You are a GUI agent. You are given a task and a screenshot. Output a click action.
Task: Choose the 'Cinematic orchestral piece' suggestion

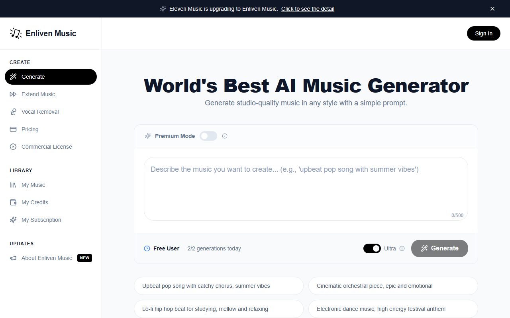coord(393,286)
